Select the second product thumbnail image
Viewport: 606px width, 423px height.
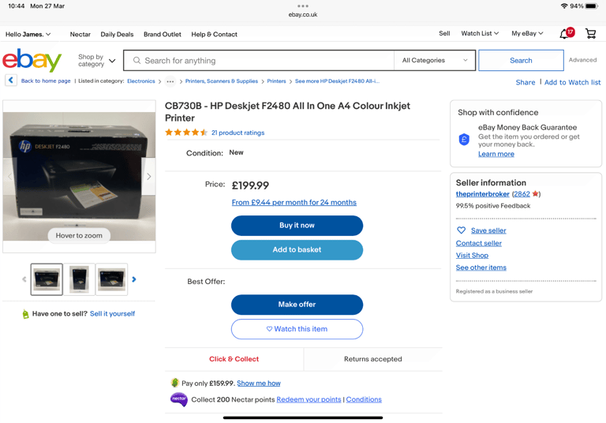click(79, 279)
